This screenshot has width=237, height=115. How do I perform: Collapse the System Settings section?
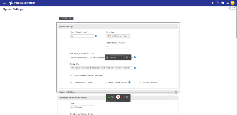click(x=176, y=27)
